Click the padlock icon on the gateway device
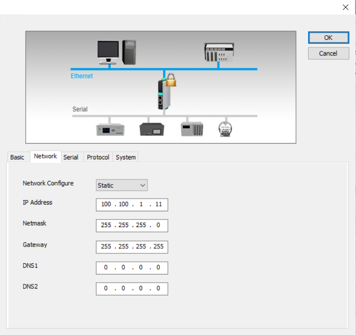356x335 pixels. click(x=171, y=80)
